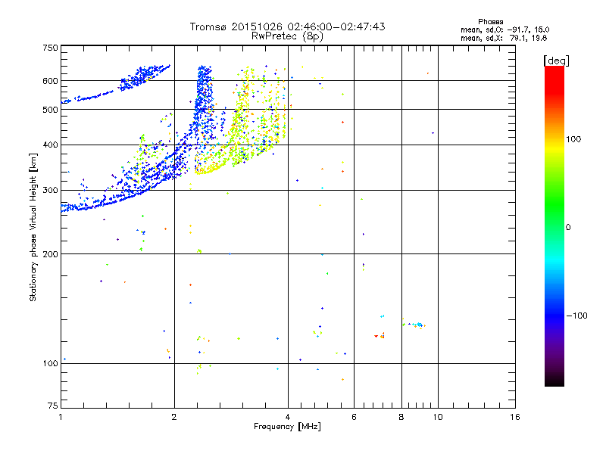Click the x-axis tick label '8'

[x=401, y=417]
